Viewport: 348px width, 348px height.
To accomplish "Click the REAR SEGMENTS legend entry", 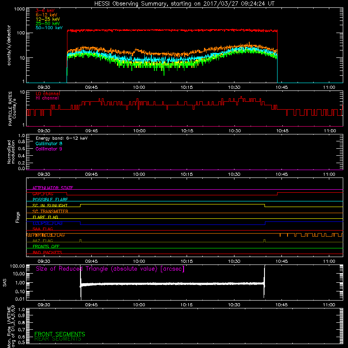I will click(x=58, y=339).
